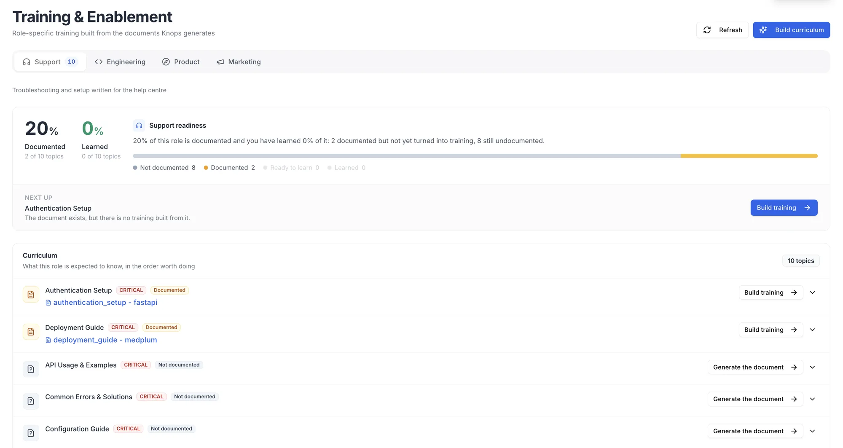Click the Documented tag on Deployment Guide

161,327
